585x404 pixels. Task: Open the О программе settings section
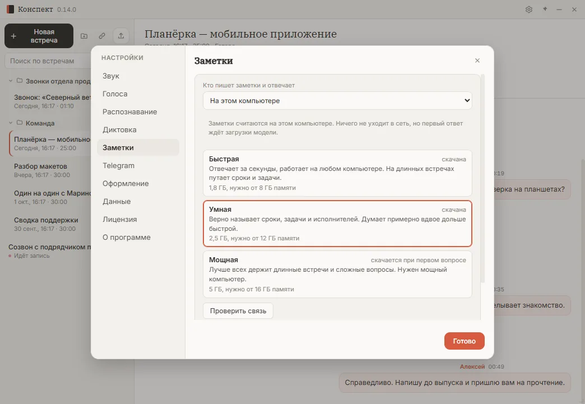pos(138,237)
